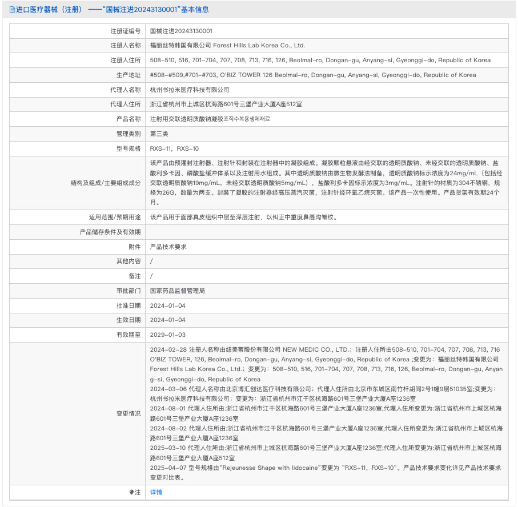The width and height of the screenshot is (518, 507).
Task: Click the 产品技术要求 attachment entry
Action: pyautogui.click(x=168, y=247)
